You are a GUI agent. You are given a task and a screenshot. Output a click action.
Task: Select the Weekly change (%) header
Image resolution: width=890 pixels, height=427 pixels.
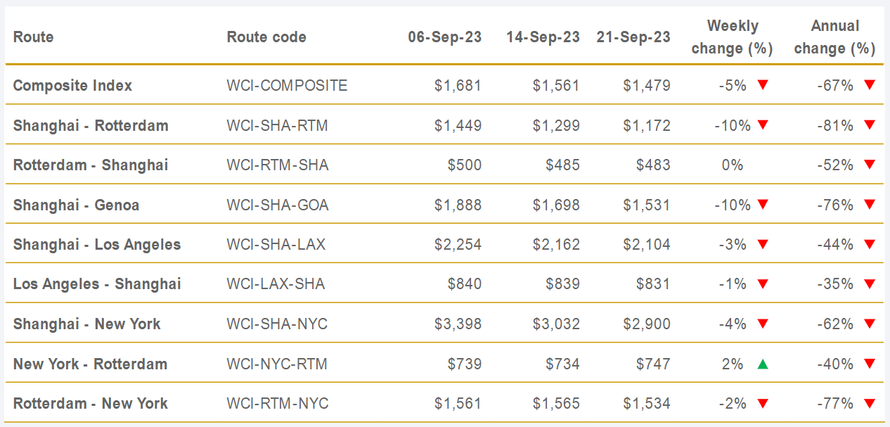(x=732, y=37)
